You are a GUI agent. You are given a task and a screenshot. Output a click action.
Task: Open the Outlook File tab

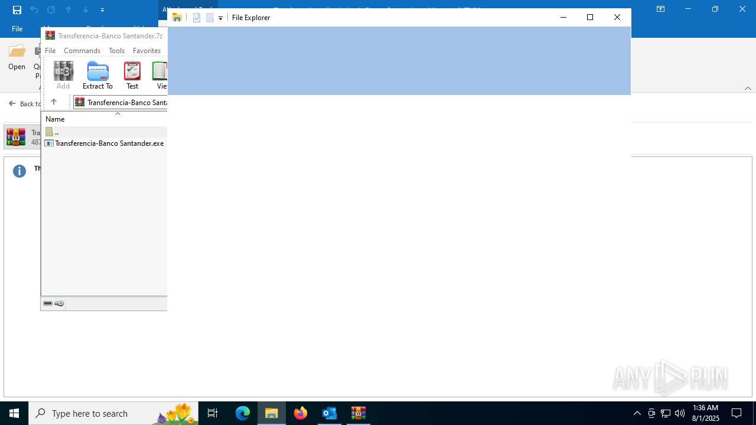coord(17,28)
